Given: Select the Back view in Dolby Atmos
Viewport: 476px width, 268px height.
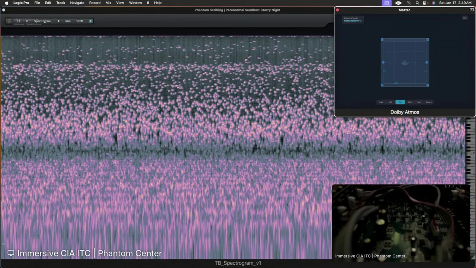Looking at the screenshot, I should click(x=419, y=102).
